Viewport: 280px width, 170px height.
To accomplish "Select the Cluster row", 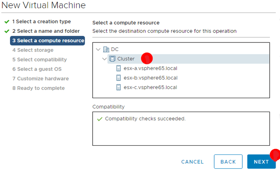I will point(188,59).
